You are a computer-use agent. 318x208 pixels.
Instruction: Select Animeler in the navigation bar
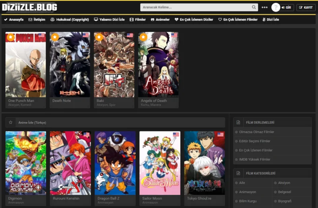[160, 19]
